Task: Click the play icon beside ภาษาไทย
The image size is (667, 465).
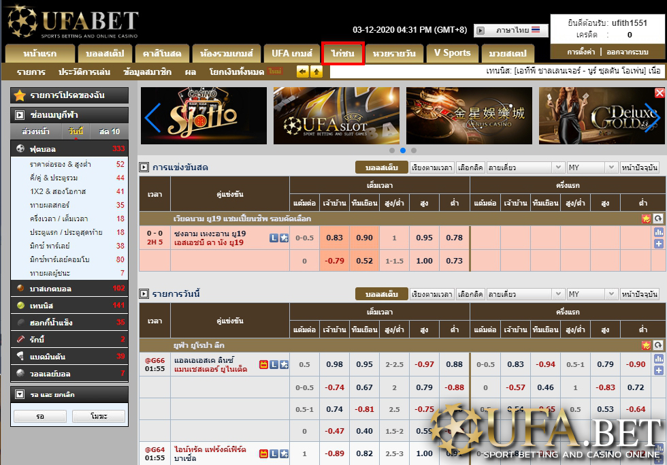Action: tap(481, 30)
